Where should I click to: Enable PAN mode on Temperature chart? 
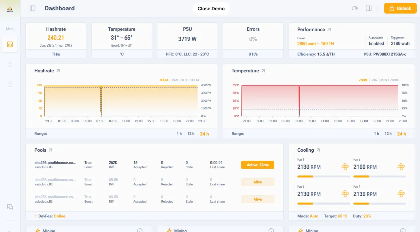coord(374,80)
